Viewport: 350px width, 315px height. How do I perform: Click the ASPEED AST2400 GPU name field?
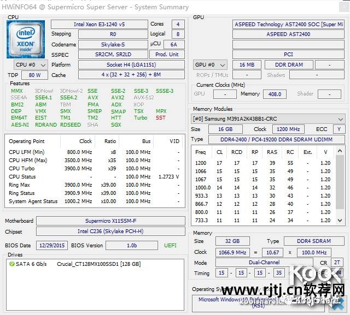pos(288,34)
